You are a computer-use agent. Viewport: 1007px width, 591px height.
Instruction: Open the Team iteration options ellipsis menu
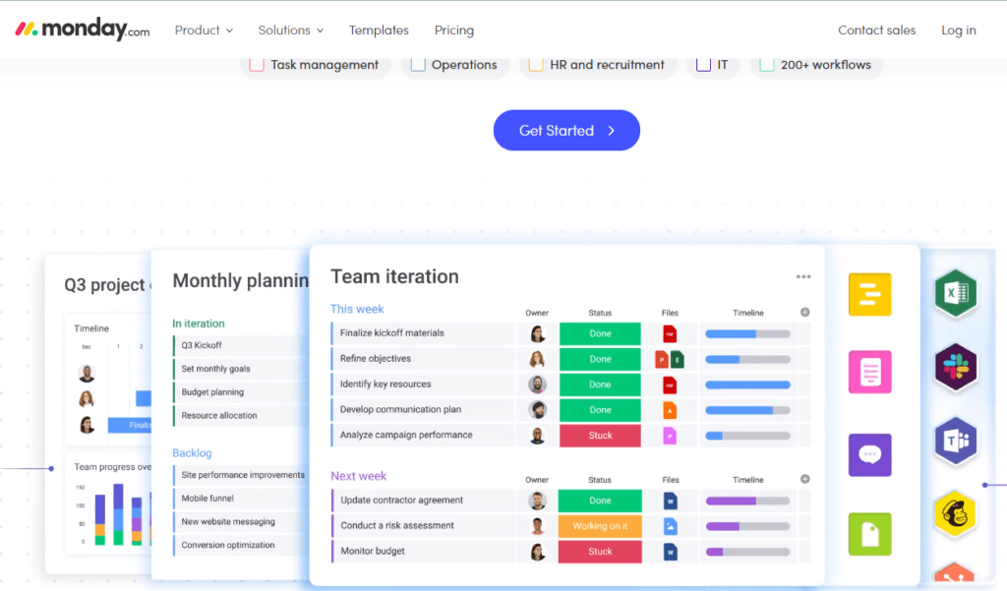coord(803,276)
